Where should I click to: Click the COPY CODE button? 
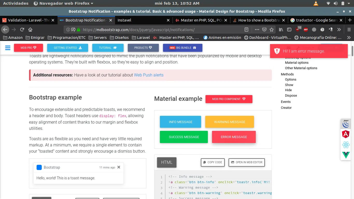tap(213, 162)
